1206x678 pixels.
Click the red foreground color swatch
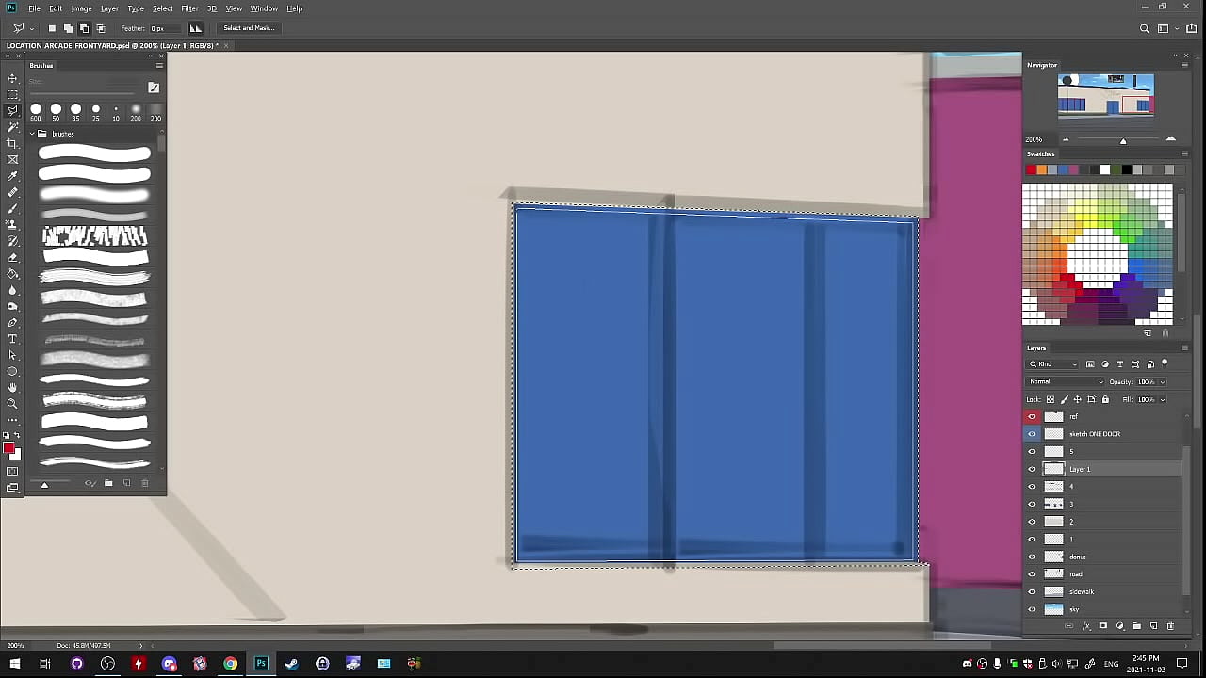tap(8, 448)
